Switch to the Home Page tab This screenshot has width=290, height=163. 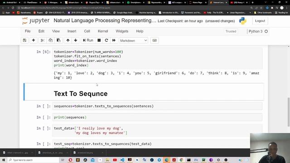[x=198, y=2]
